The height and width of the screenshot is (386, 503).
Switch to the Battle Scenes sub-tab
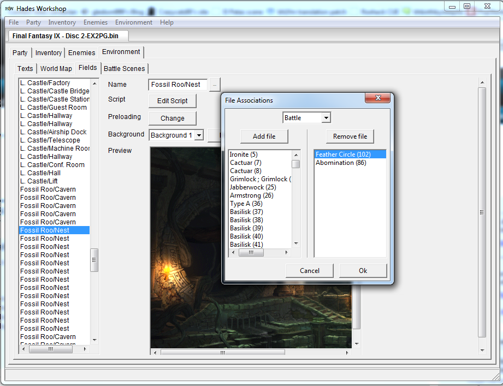pyautogui.click(x=124, y=69)
